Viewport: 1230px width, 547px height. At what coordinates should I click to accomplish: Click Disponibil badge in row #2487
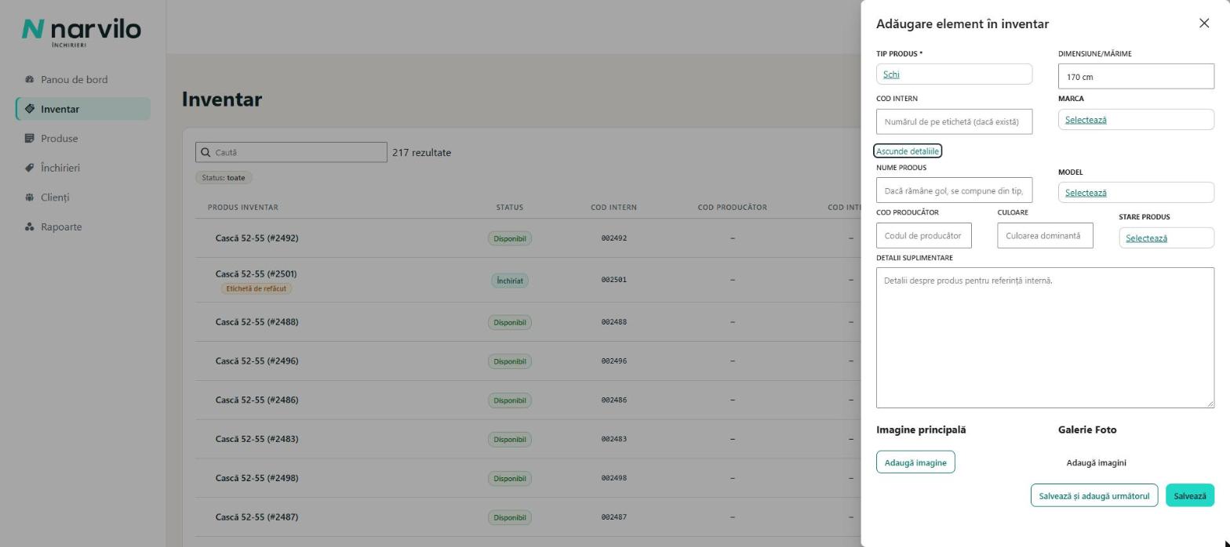click(510, 517)
